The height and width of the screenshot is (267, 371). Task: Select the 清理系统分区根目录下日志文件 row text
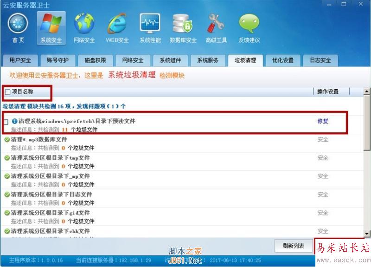click(x=51, y=195)
